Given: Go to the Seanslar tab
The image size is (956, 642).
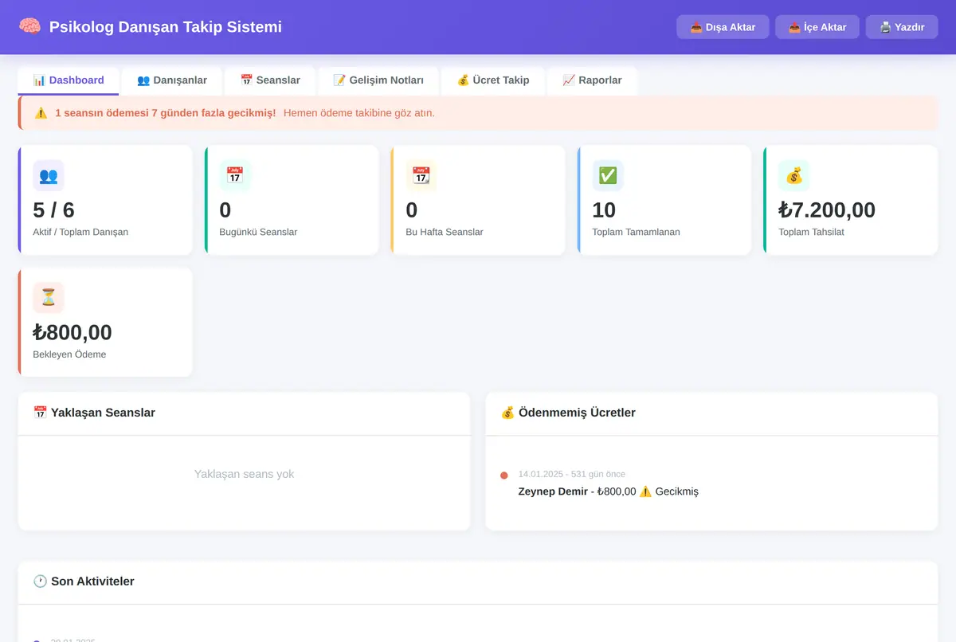Looking at the screenshot, I should tap(270, 80).
